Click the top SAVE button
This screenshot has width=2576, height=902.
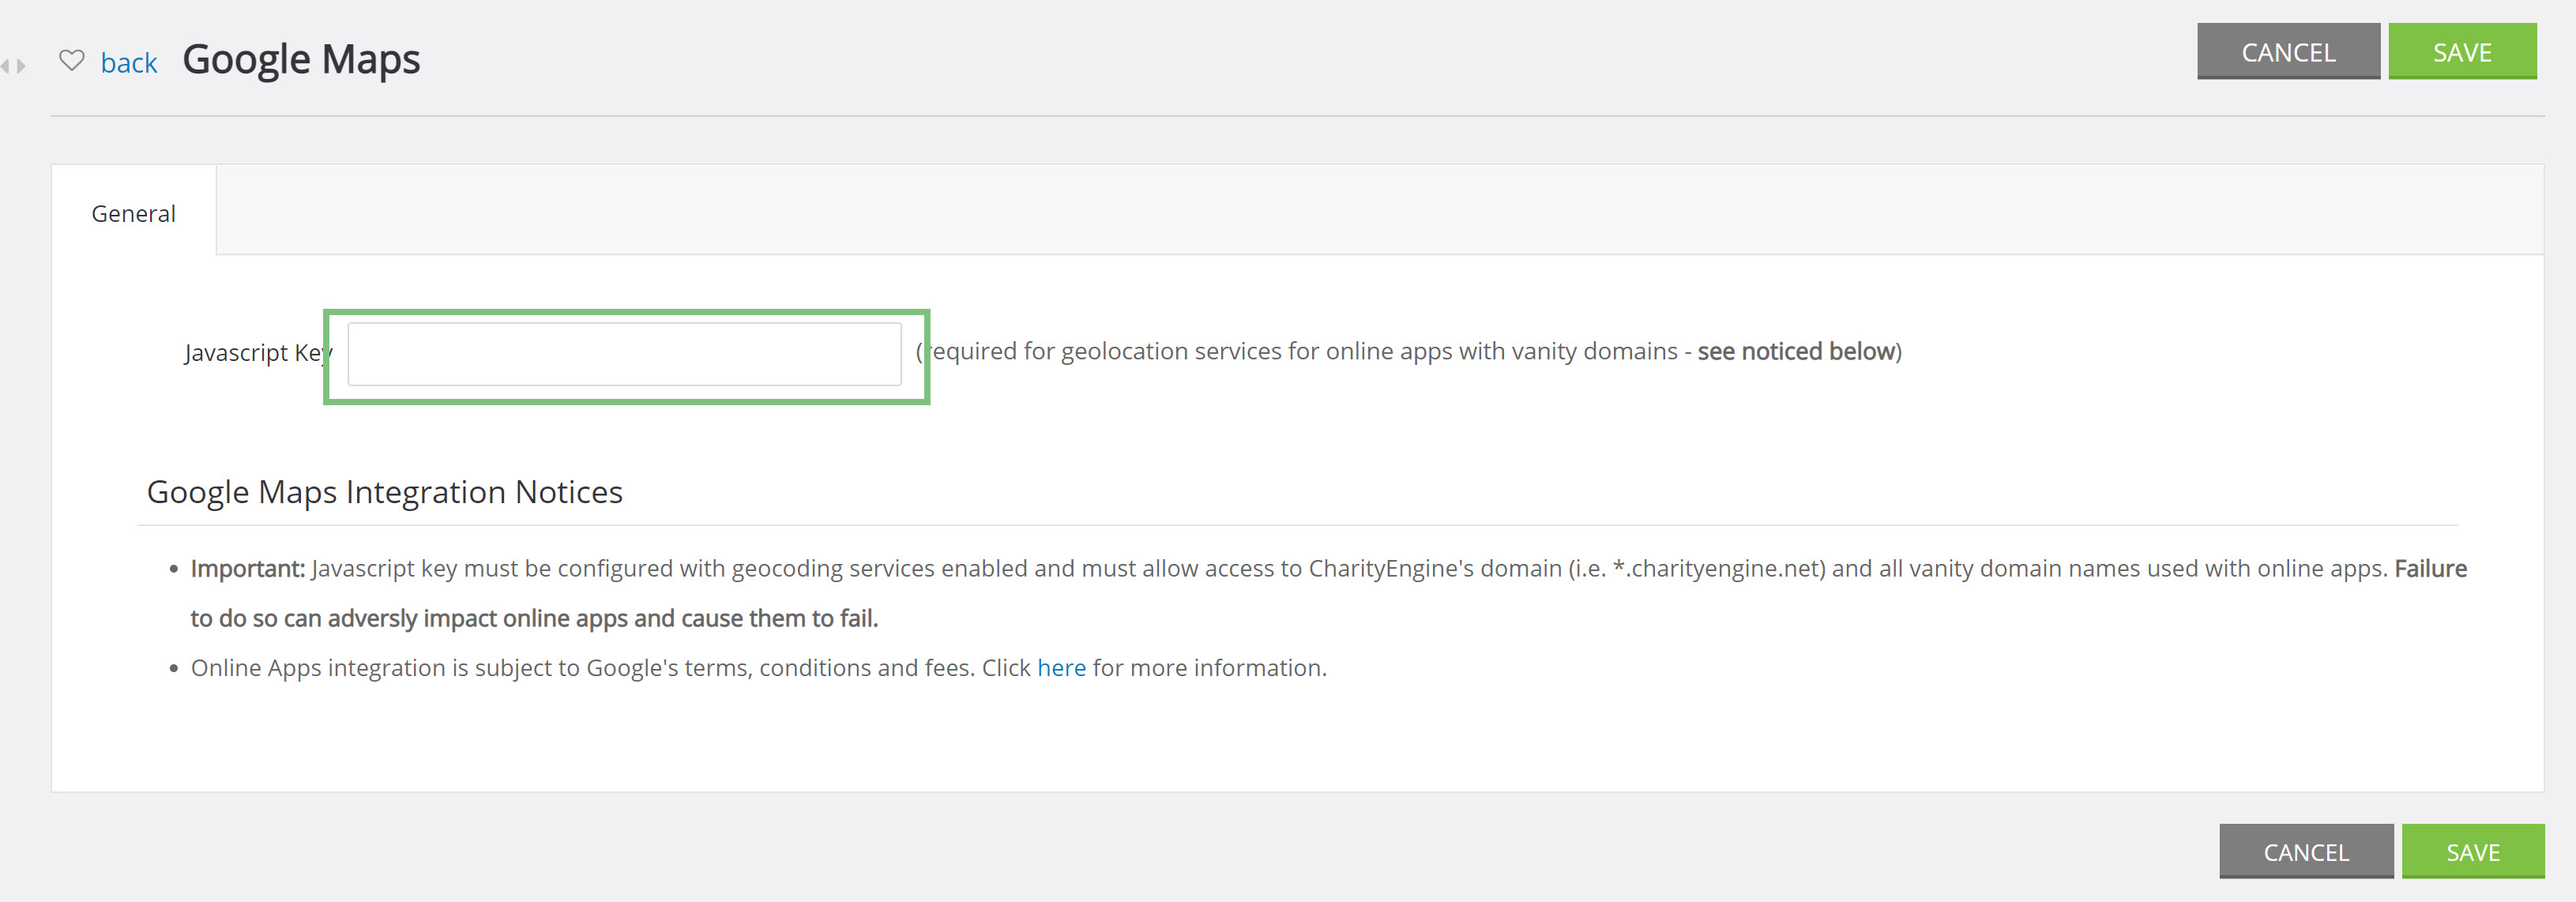click(2462, 51)
